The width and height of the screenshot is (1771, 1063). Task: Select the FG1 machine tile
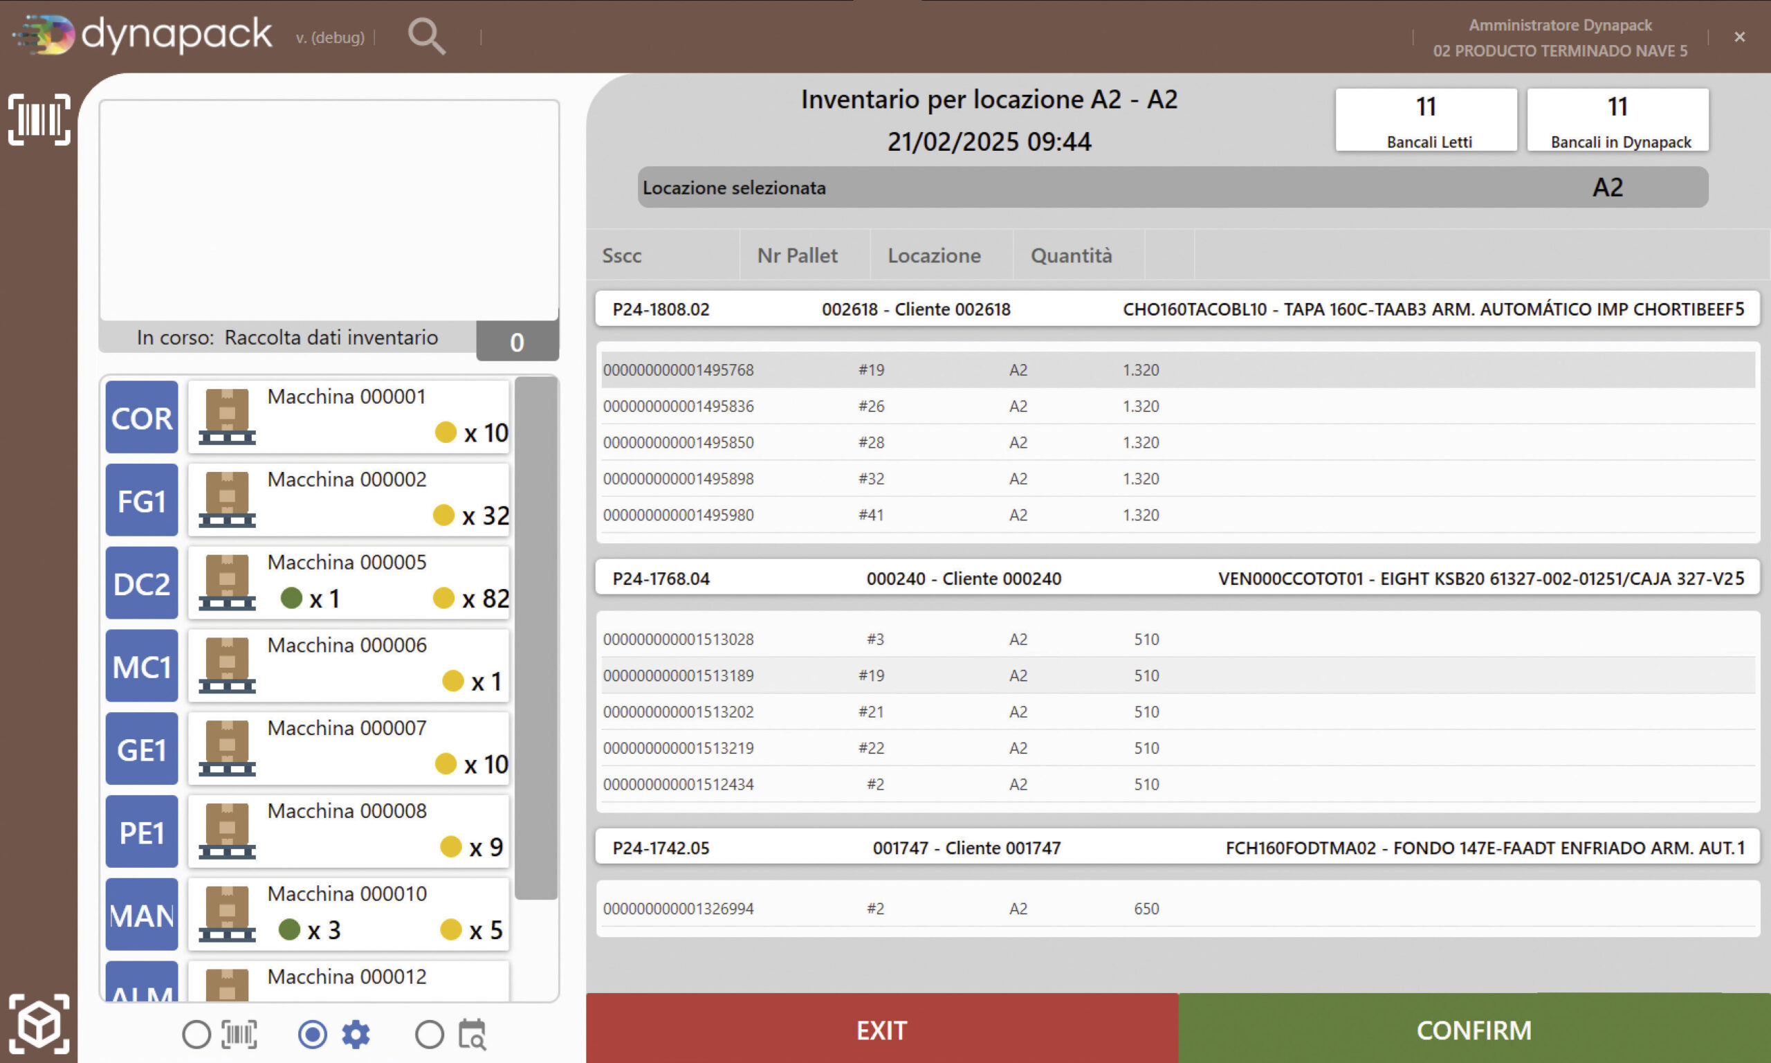pyautogui.click(x=142, y=499)
